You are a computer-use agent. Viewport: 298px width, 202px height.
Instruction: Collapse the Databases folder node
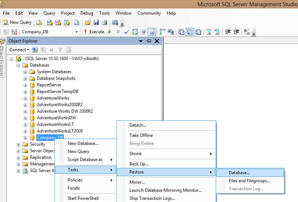[18, 65]
